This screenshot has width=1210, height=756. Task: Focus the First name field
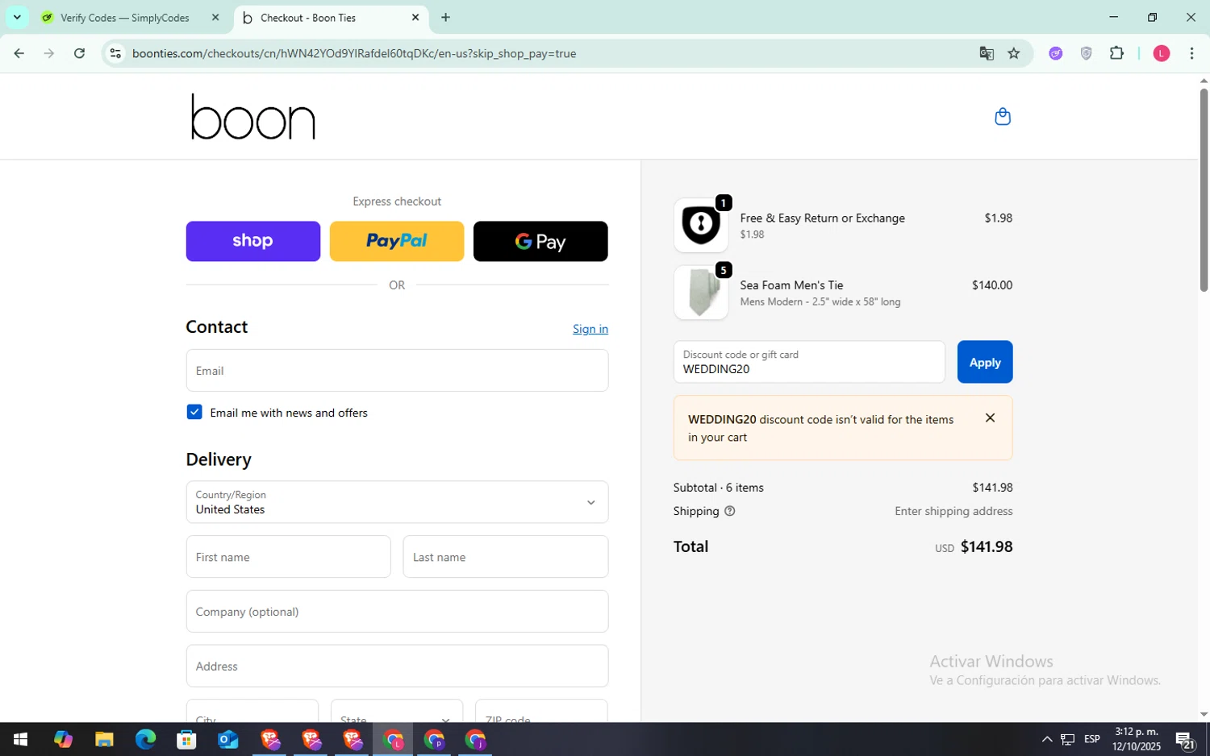coord(288,557)
